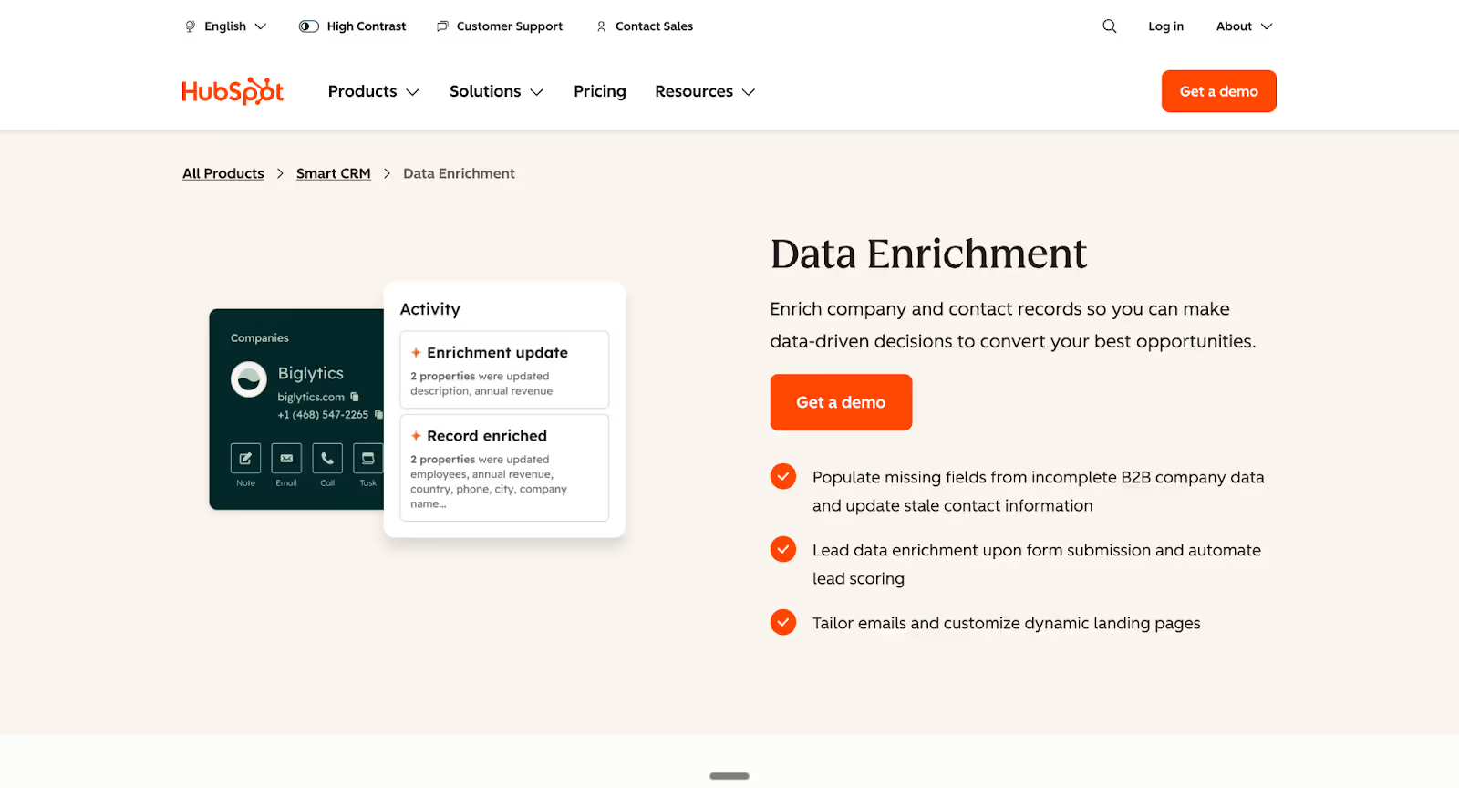The height and width of the screenshot is (788, 1459).
Task: Click the Activity heading
Action: (x=430, y=309)
